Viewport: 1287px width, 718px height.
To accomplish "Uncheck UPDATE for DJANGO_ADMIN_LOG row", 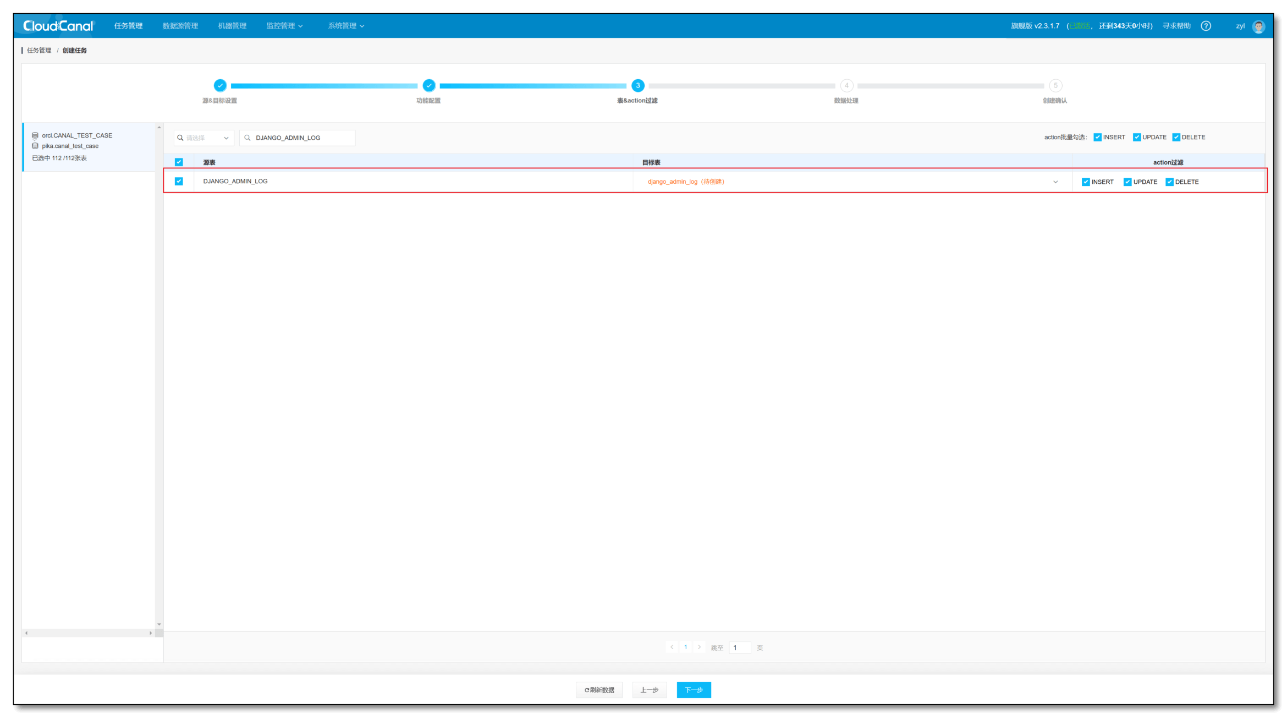I will (1127, 182).
